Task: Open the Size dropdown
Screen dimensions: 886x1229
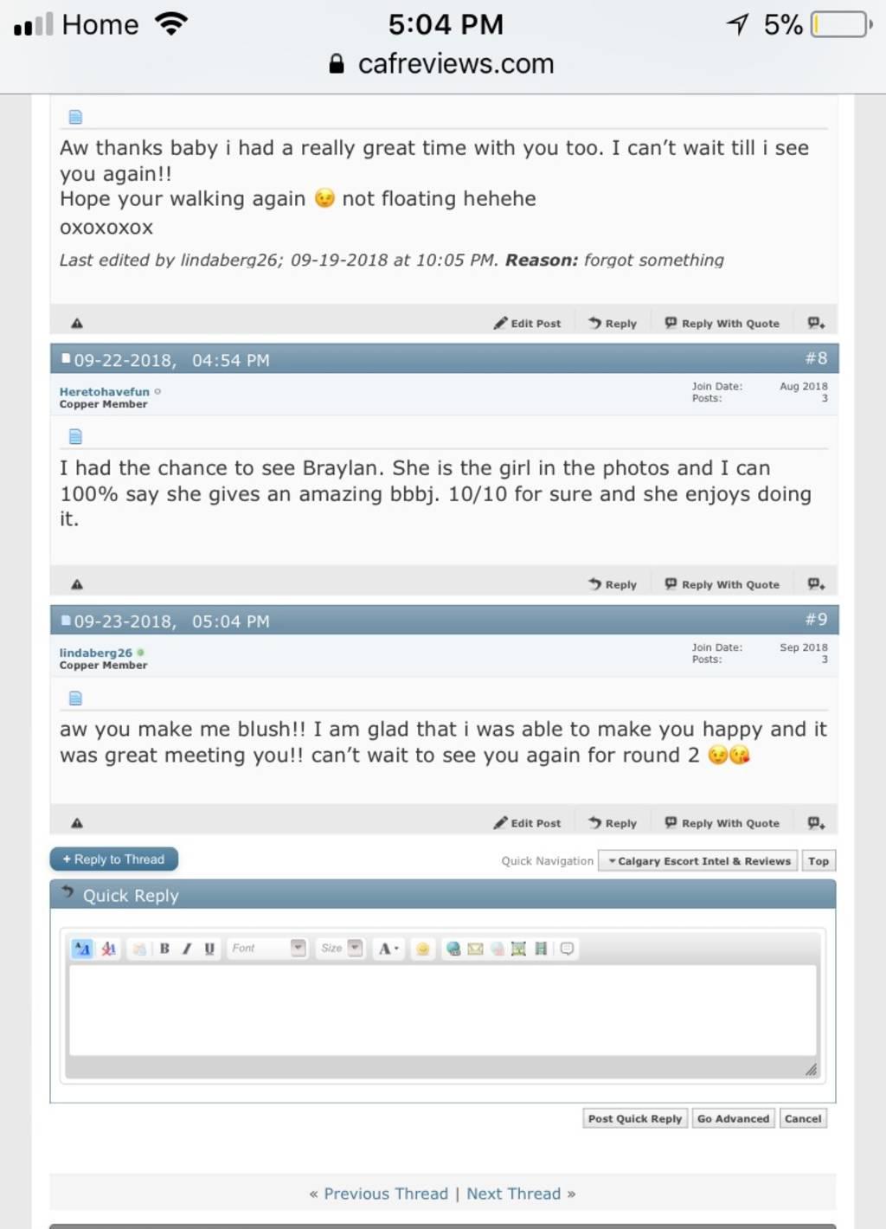Action: click(340, 949)
